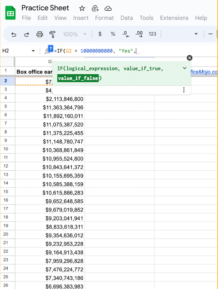Click the blue formula help question mark
This screenshot has height=289, width=218.
(x=51, y=48)
